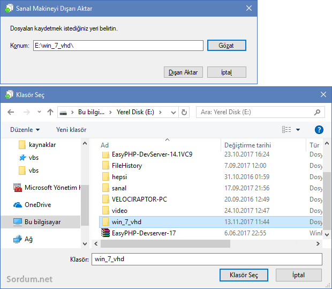Click the search magnifier icon

point(317,112)
